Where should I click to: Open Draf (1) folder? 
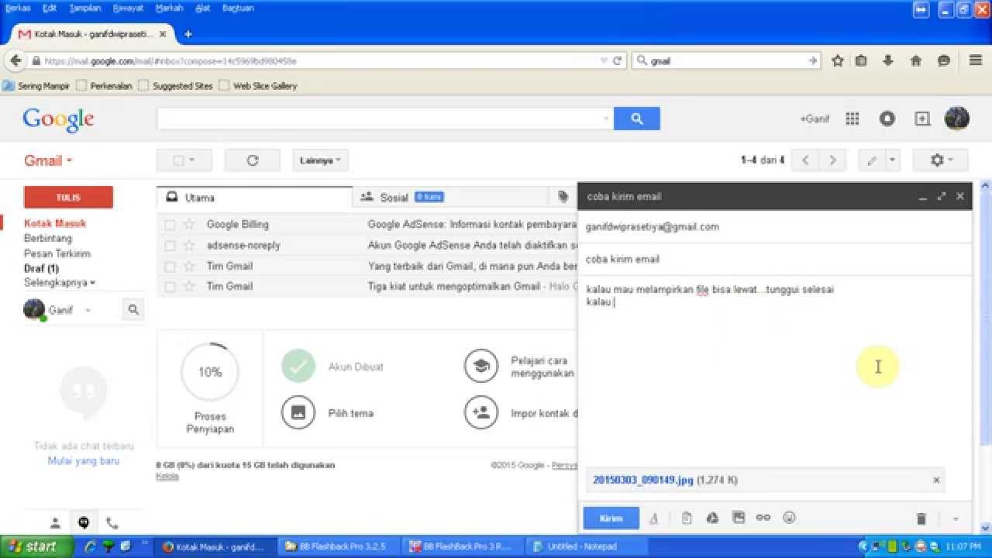click(x=41, y=268)
